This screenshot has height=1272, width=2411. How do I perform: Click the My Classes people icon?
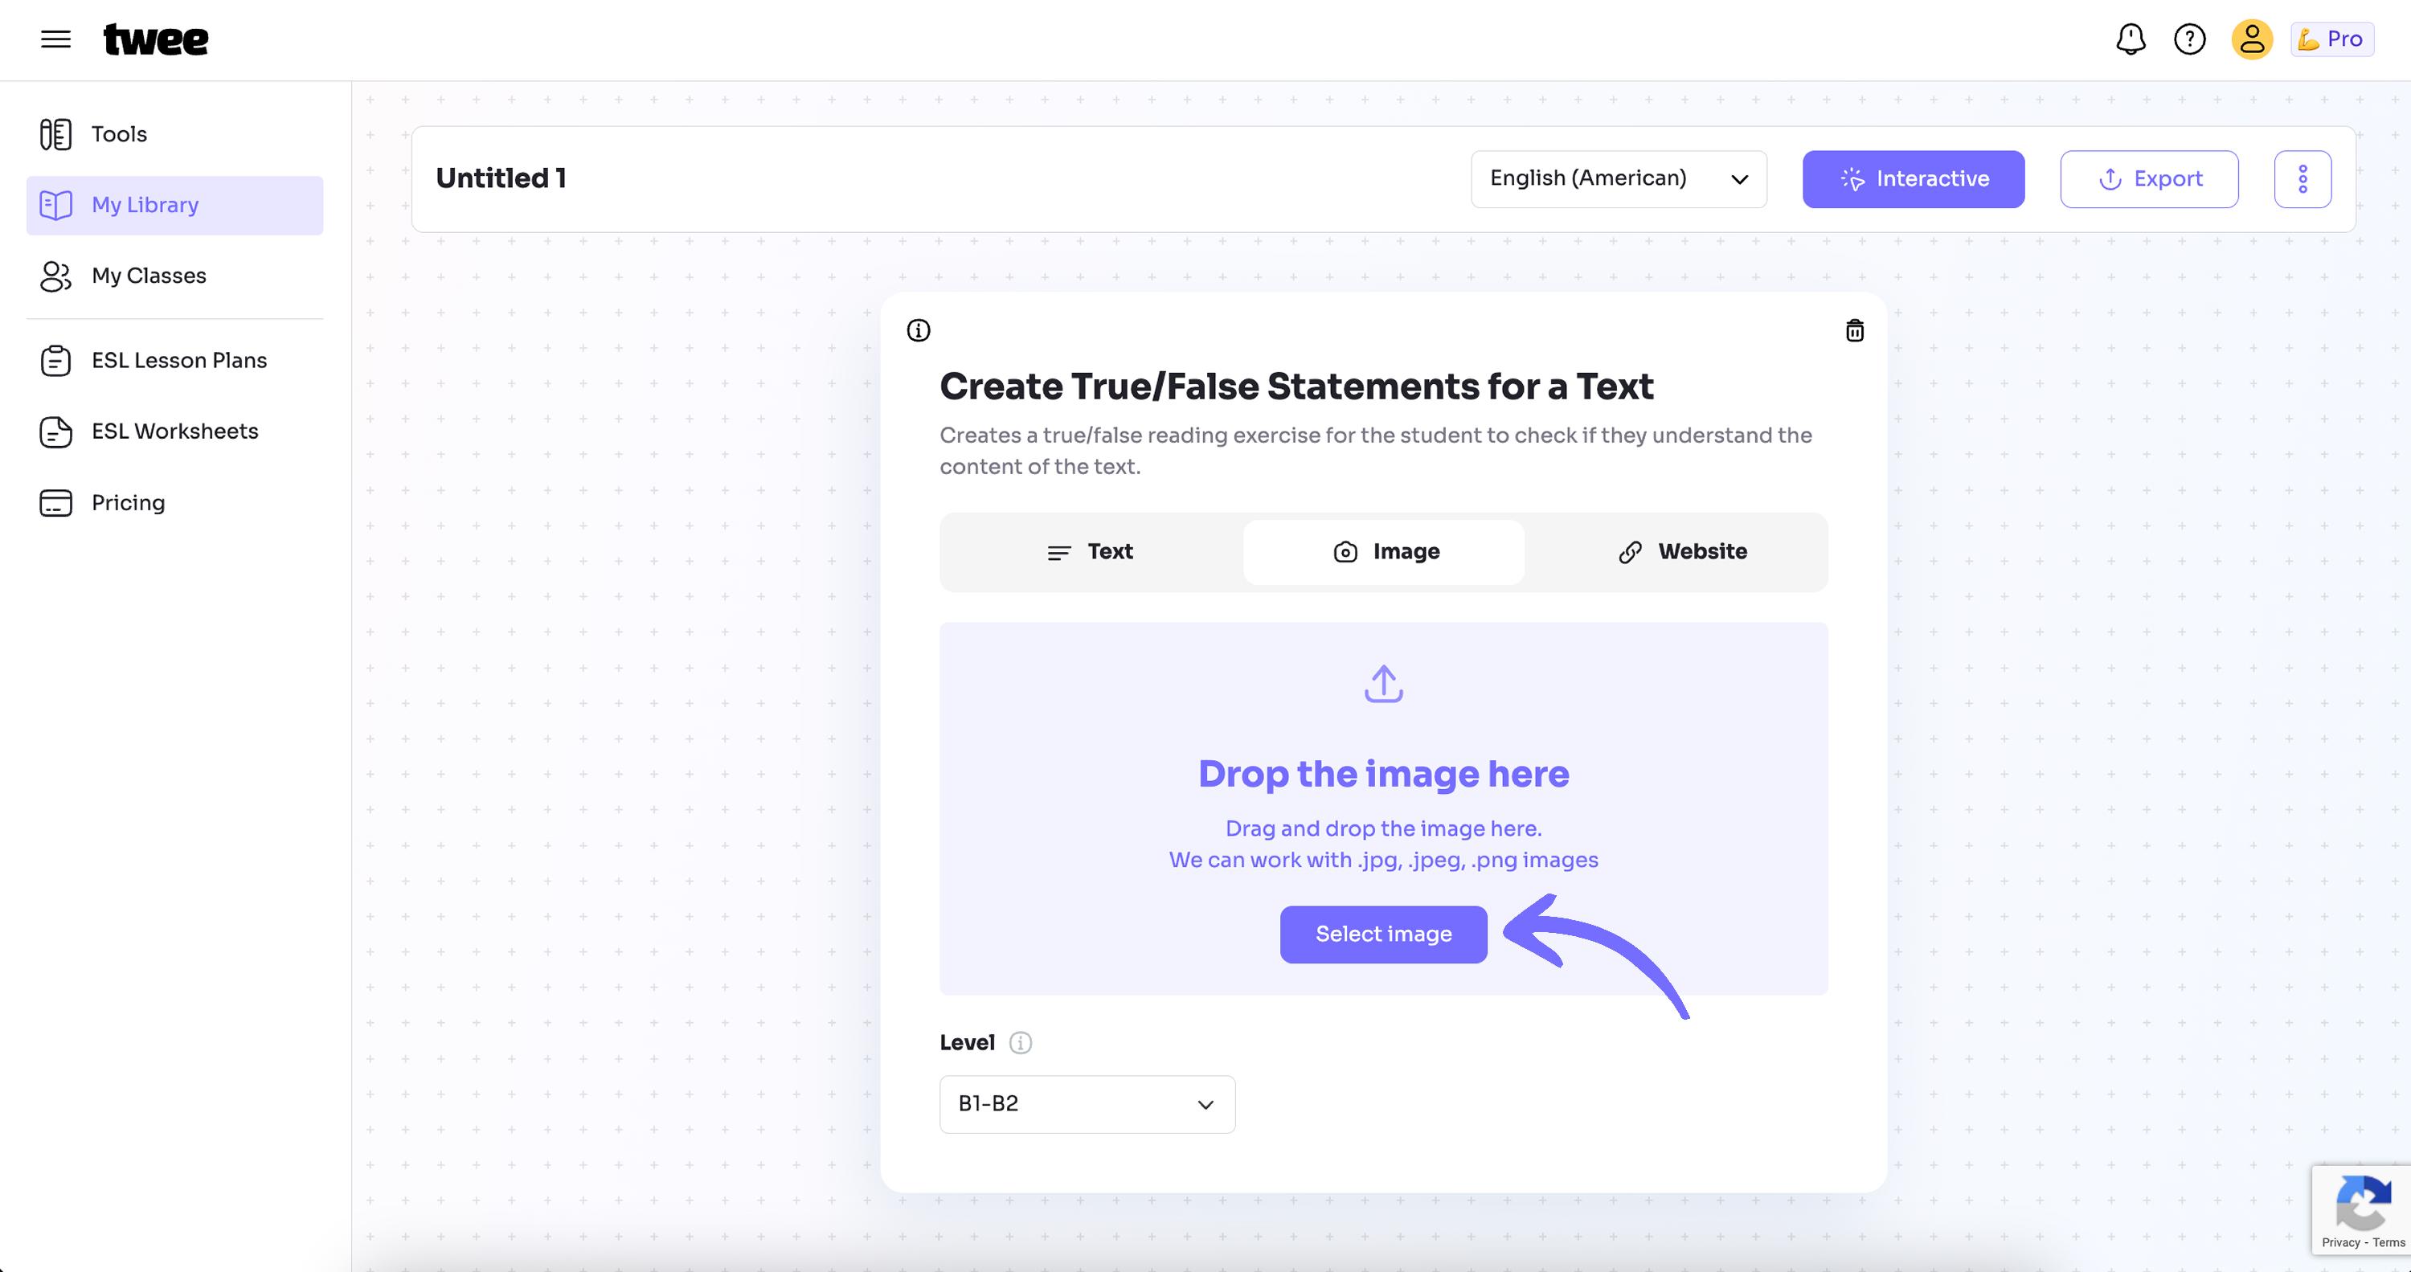coord(56,276)
